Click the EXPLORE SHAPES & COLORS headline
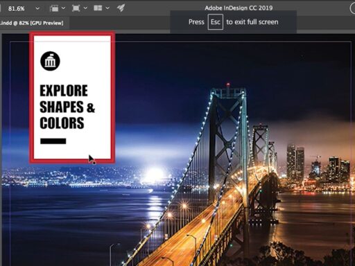The height and width of the screenshot is (266, 355). pos(67,107)
